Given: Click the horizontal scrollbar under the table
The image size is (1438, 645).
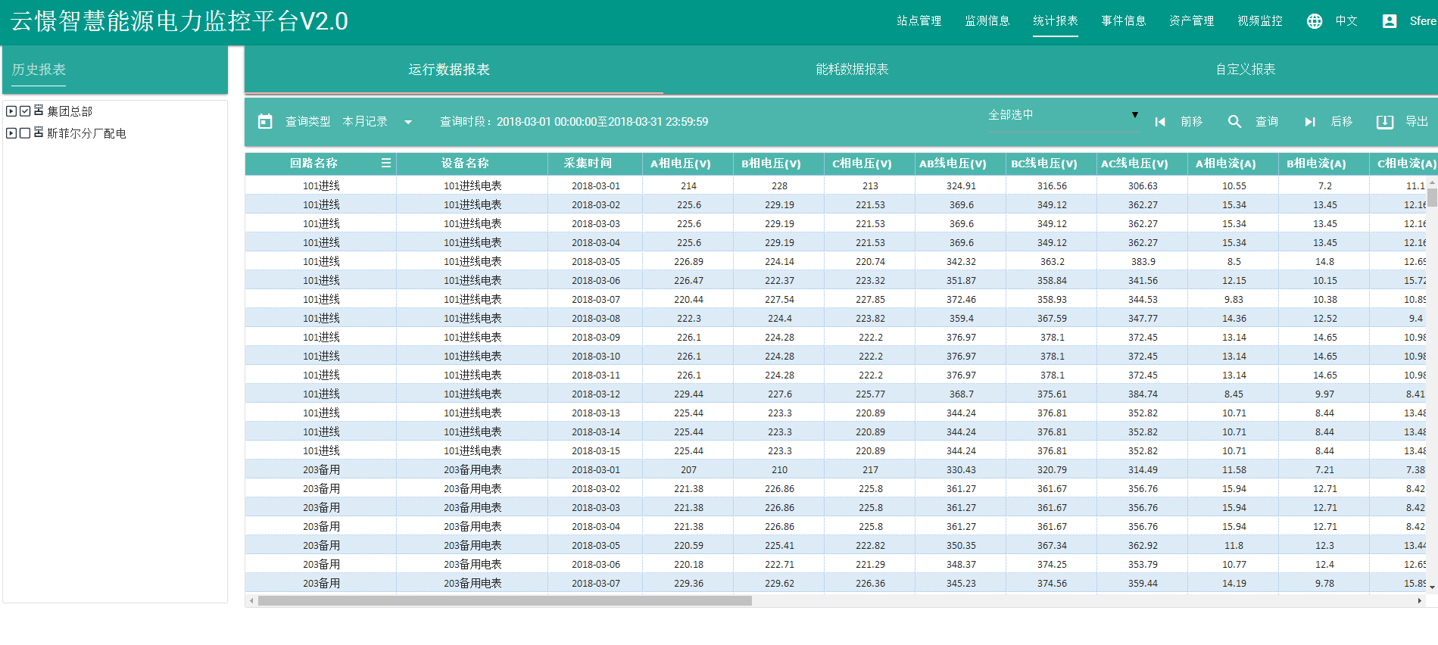Looking at the screenshot, I should (x=504, y=601).
